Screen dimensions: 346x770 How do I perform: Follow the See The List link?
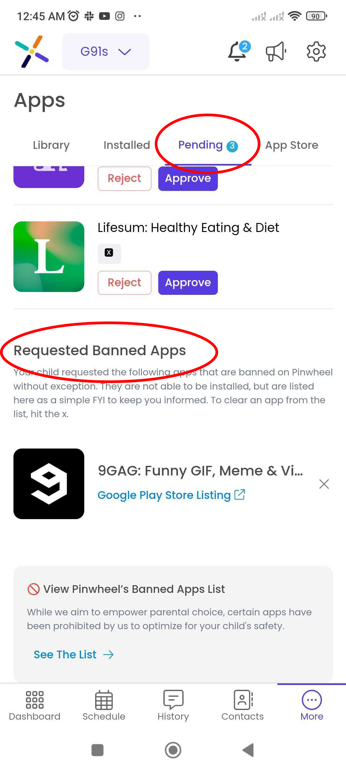pyautogui.click(x=74, y=654)
